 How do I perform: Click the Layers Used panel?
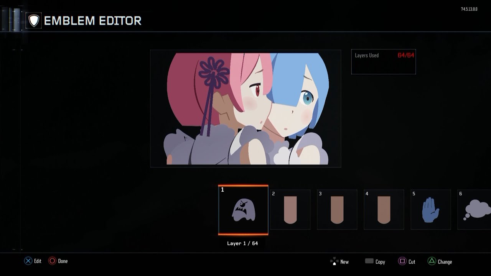[384, 62]
